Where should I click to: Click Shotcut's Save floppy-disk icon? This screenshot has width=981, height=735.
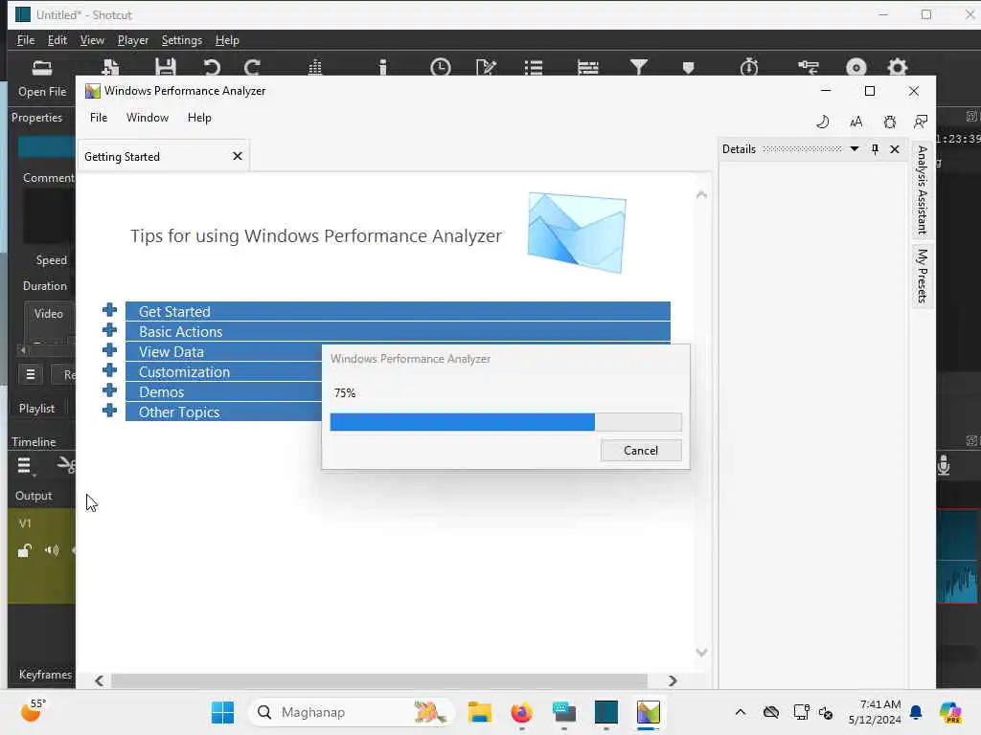coord(166,67)
